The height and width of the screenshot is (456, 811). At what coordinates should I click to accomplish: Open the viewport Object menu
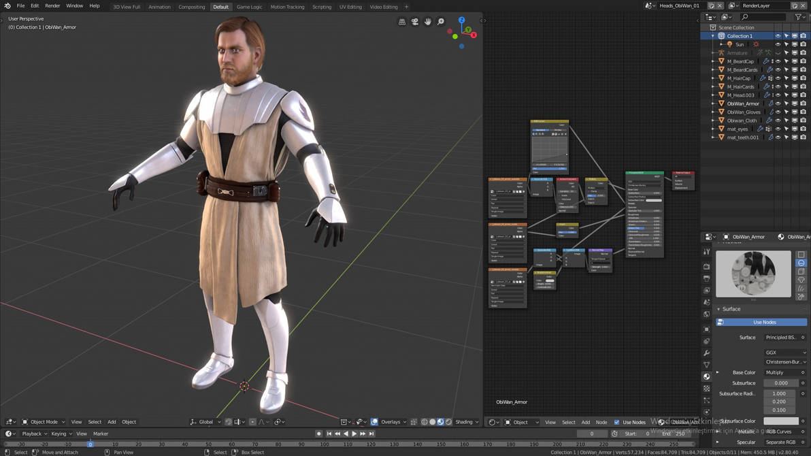tap(129, 422)
